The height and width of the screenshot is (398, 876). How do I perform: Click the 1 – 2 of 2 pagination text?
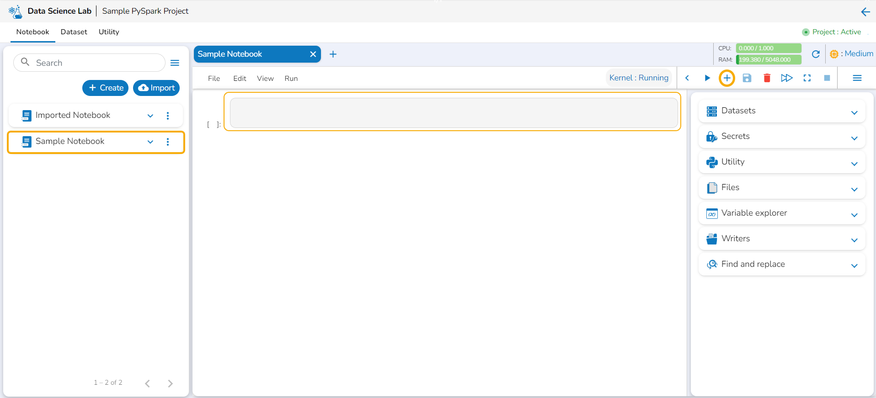click(x=108, y=383)
